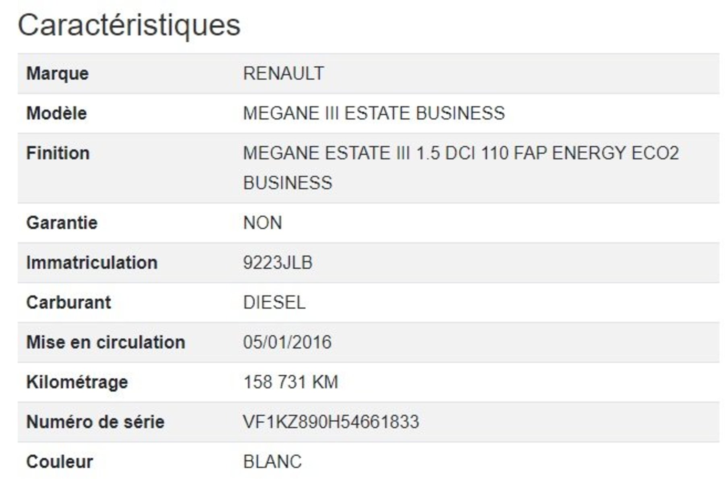Select the MEGANE III ESTATE BUSINESS text
Viewport: 725px width, 479px height.
pos(374,114)
